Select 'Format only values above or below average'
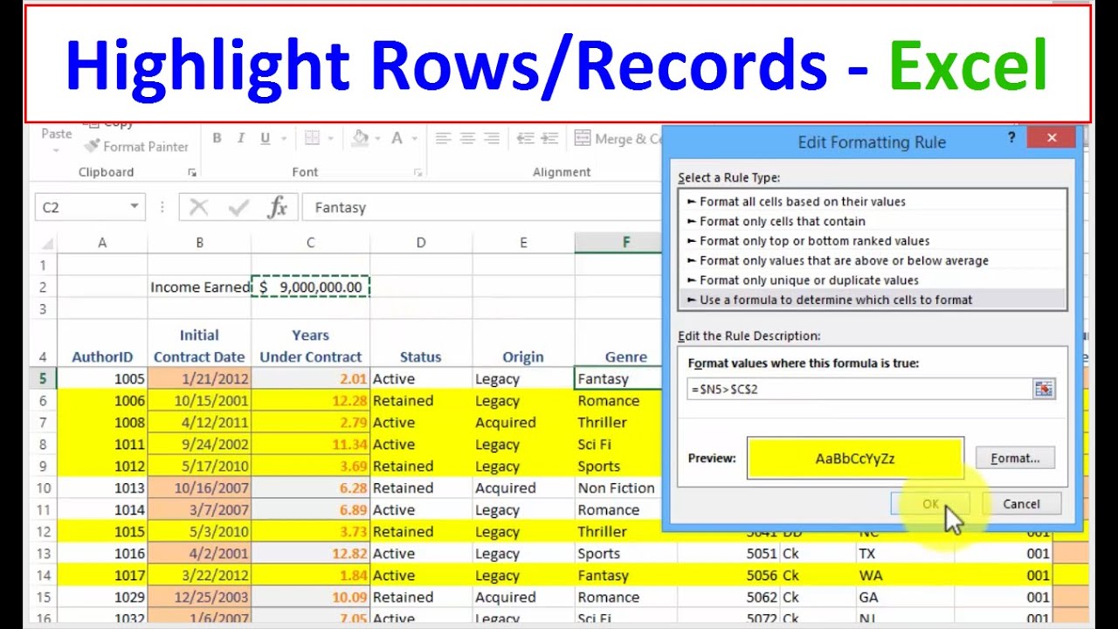The image size is (1118, 629). click(873, 260)
